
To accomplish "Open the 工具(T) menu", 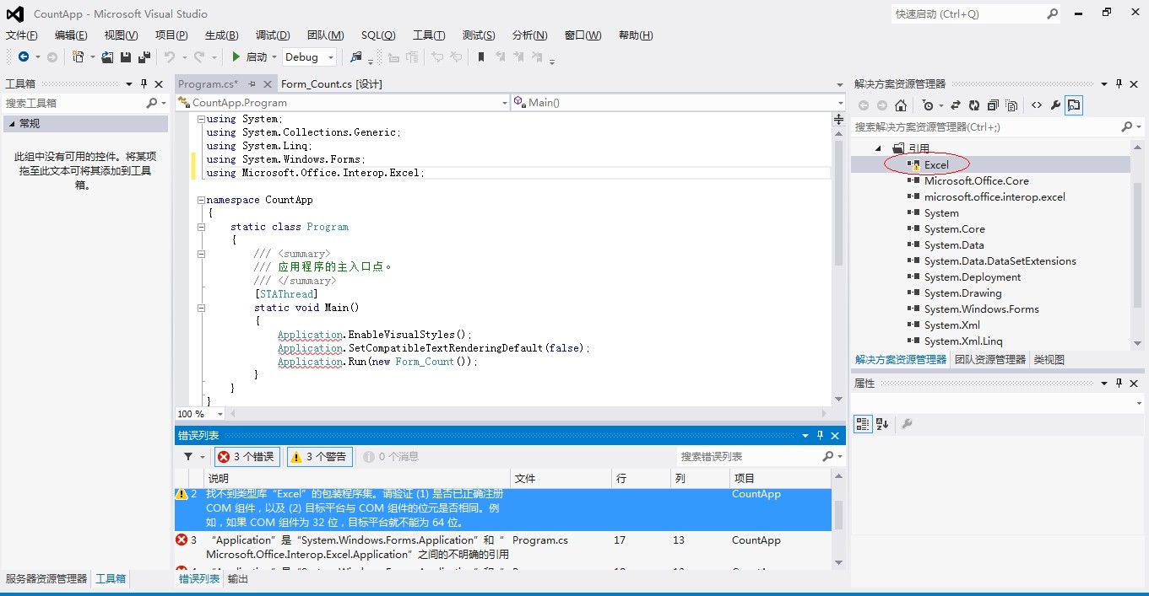I will pyautogui.click(x=429, y=35).
